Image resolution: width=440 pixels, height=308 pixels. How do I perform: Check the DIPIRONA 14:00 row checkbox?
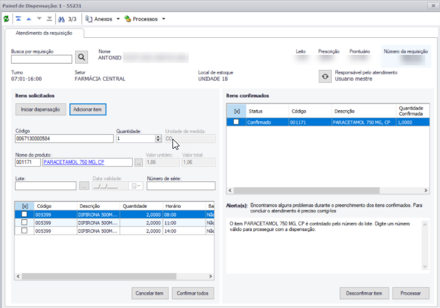point(24,231)
